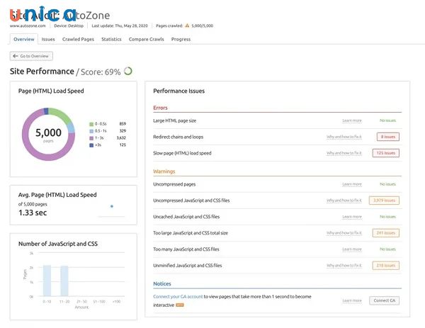Open the Crawled Pages tab
This screenshot has height=328, width=425.
click(x=78, y=40)
